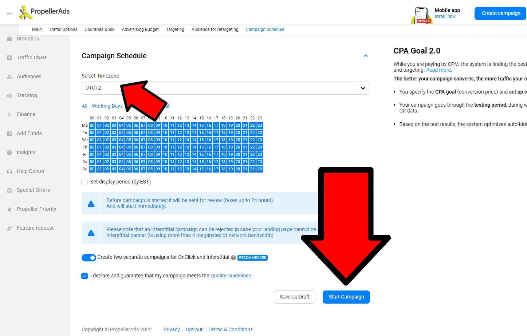Uncheck the Quality Guidelines declaration checkbox
Image resolution: width=527 pixels, height=336 pixels.
pyautogui.click(x=84, y=276)
